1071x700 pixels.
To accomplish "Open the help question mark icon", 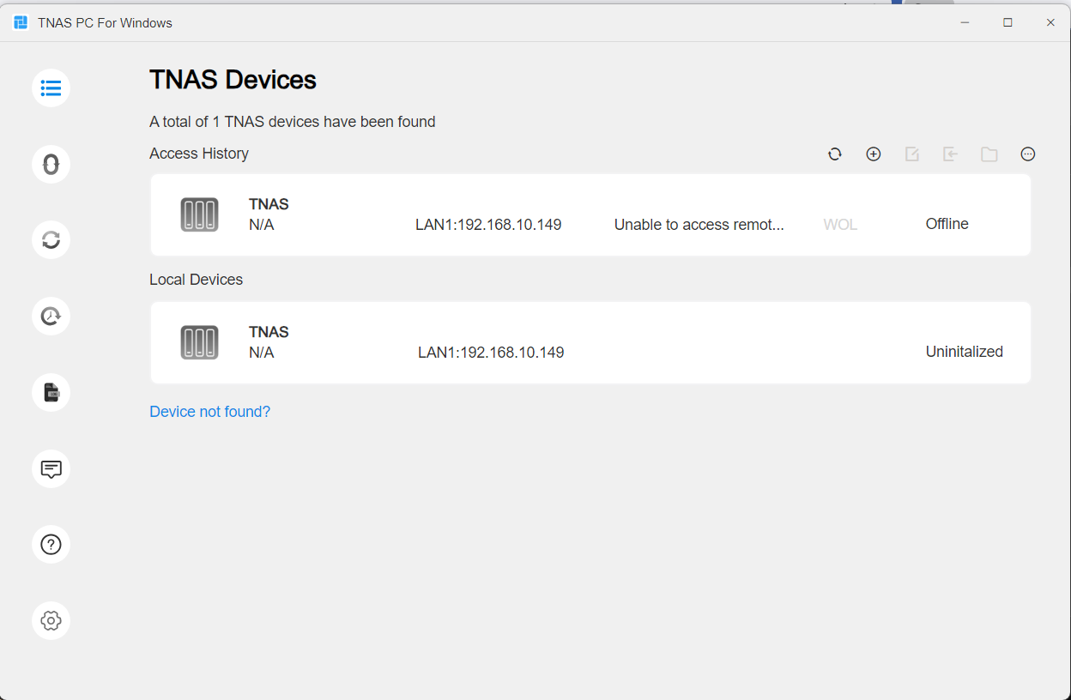I will [51, 545].
